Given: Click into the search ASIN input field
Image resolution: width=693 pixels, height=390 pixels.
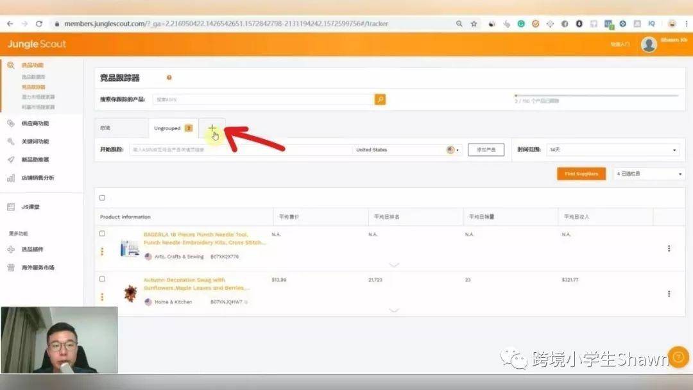Looking at the screenshot, I should (264, 99).
